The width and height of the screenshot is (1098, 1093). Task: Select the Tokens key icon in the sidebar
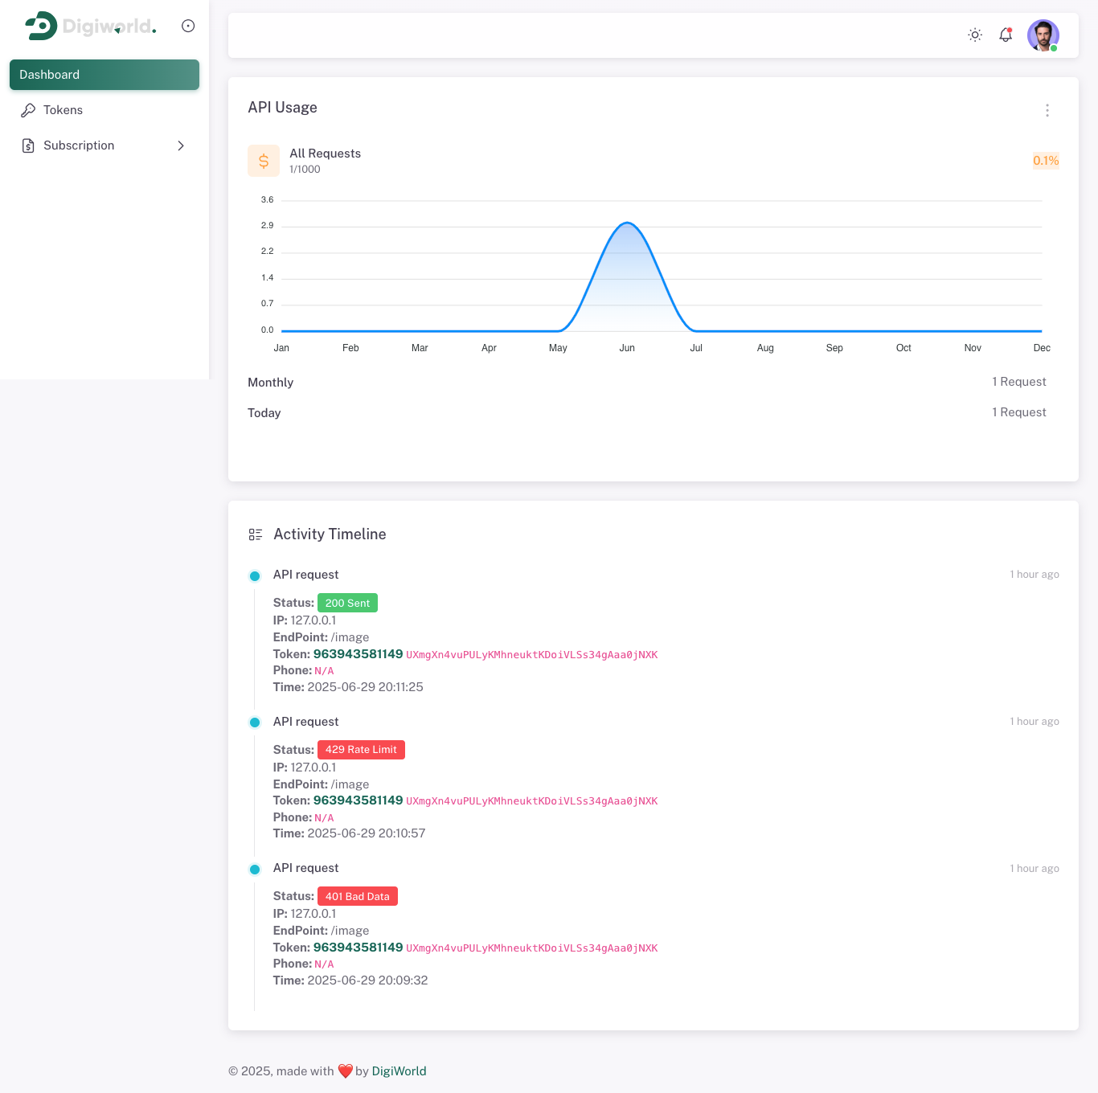(x=29, y=110)
